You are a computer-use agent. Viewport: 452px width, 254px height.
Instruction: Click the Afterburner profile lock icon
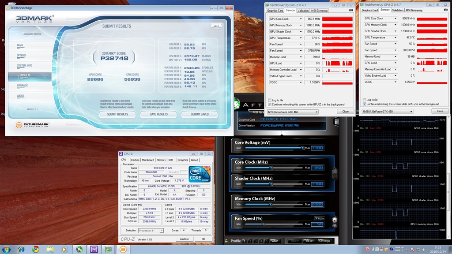226,241
